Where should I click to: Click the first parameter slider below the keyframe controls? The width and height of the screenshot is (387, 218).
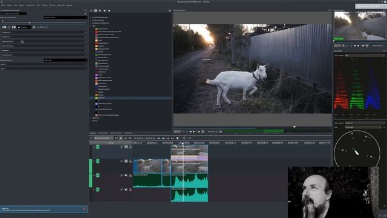(44, 32)
